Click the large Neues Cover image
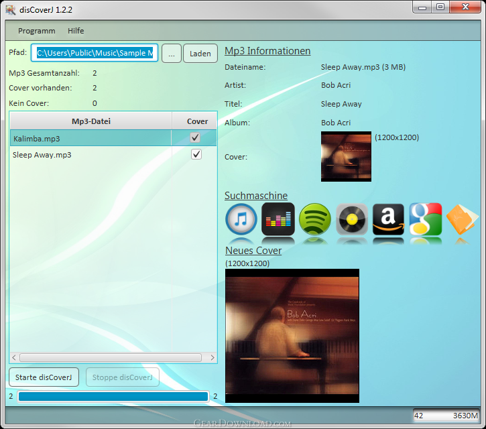 [292, 336]
